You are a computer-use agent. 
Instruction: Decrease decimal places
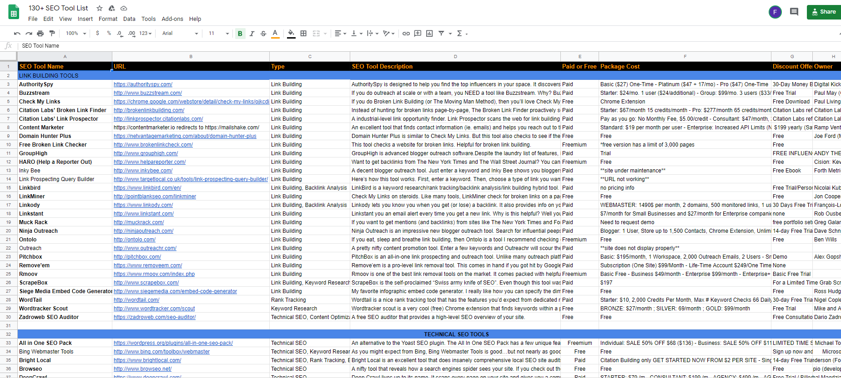point(120,34)
